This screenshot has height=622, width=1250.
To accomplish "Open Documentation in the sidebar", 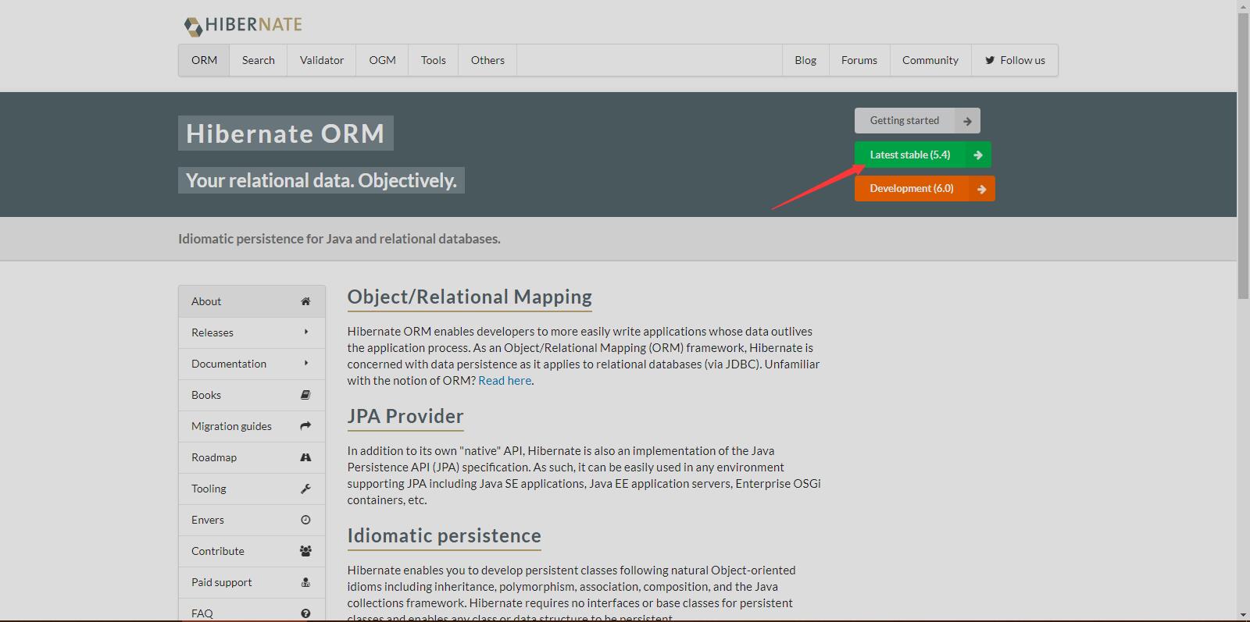I will (x=252, y=364).
